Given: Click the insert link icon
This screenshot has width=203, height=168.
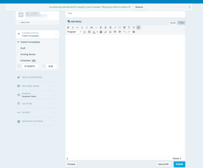Looking at the screenshot, I should (x=115, y=27).
